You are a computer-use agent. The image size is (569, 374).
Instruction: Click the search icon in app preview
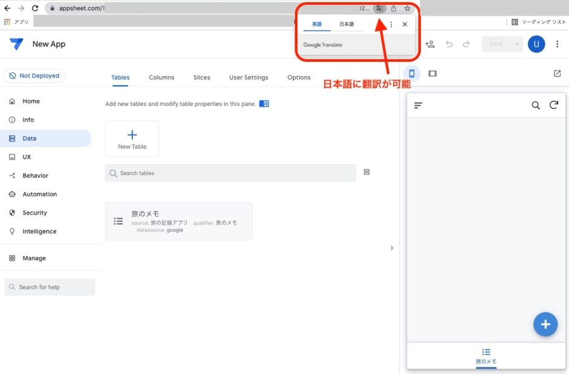coord(536,105)
